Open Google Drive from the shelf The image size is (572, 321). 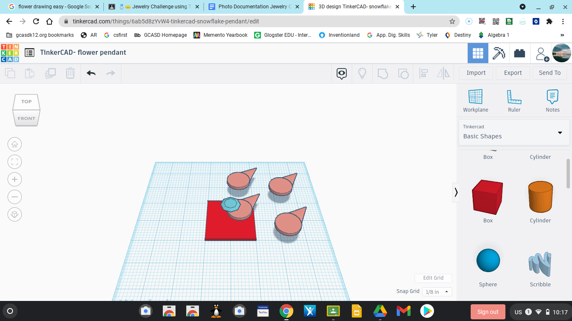[380, 311]
